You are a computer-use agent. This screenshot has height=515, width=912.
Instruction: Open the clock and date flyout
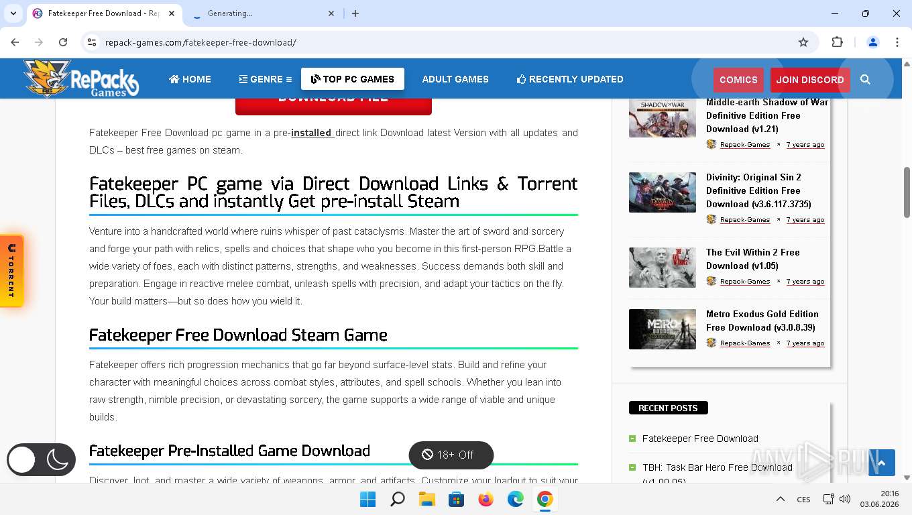click(x=879, y=500)
